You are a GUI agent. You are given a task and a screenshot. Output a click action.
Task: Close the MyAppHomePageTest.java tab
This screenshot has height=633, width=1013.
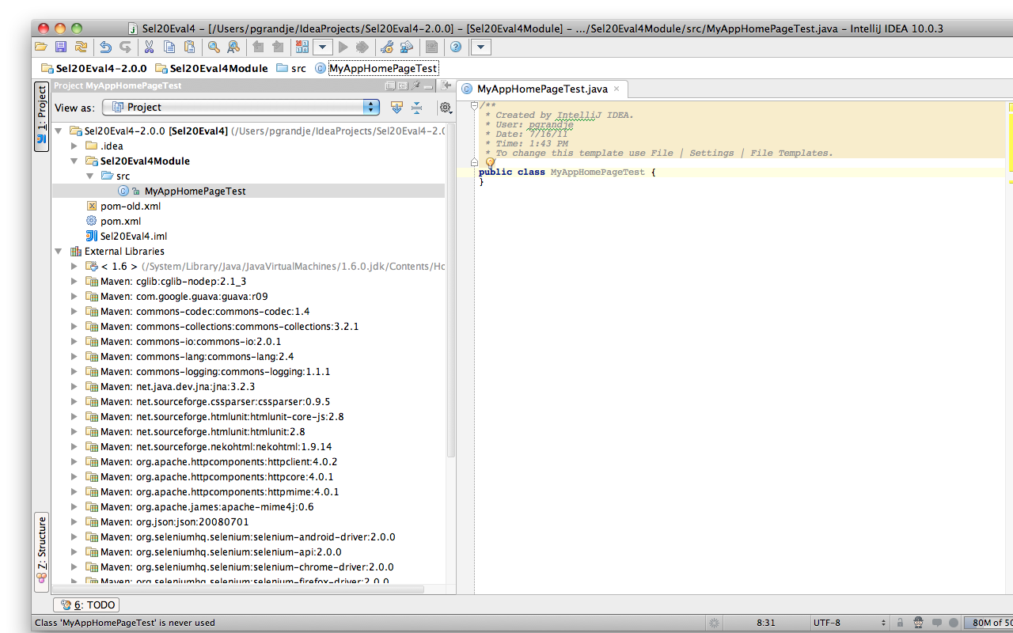coord(617,89)
